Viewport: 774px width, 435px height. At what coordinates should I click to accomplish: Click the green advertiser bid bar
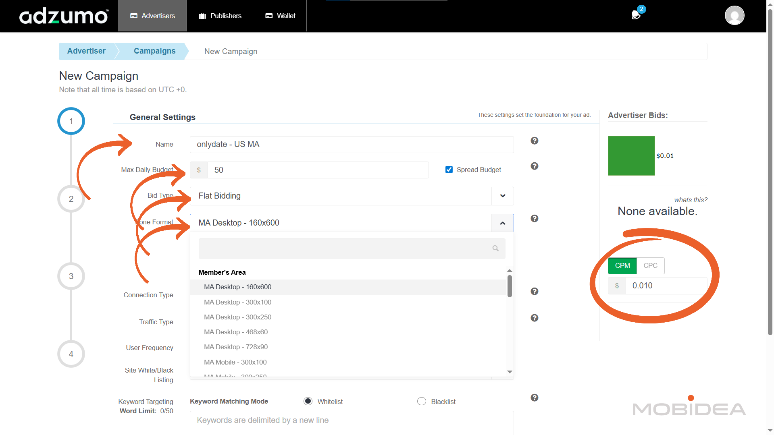pos(631,156)
